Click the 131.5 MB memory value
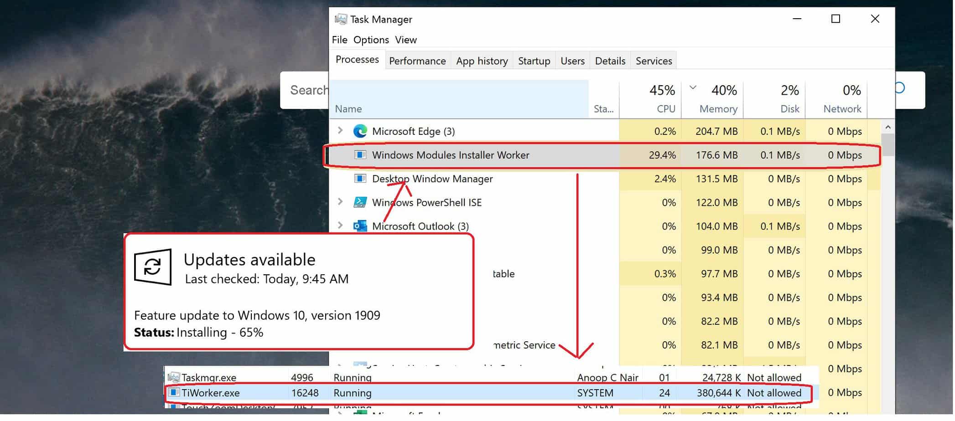This screenshot has width=955, height=421. (x=716, y=179)
